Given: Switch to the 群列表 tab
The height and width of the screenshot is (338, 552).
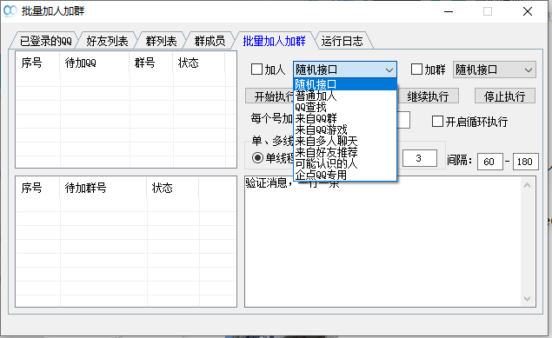Looking at the screenshot, I should (161, 41).
